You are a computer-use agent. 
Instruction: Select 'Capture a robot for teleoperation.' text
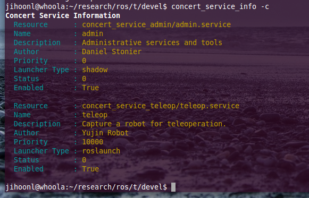pos(154,124)
